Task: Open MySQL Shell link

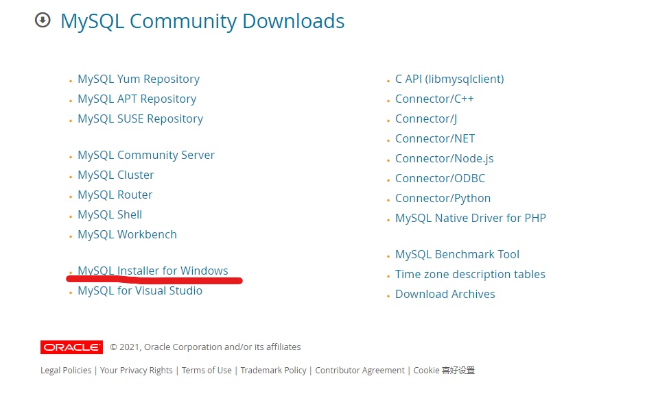Action: point(110,214)
